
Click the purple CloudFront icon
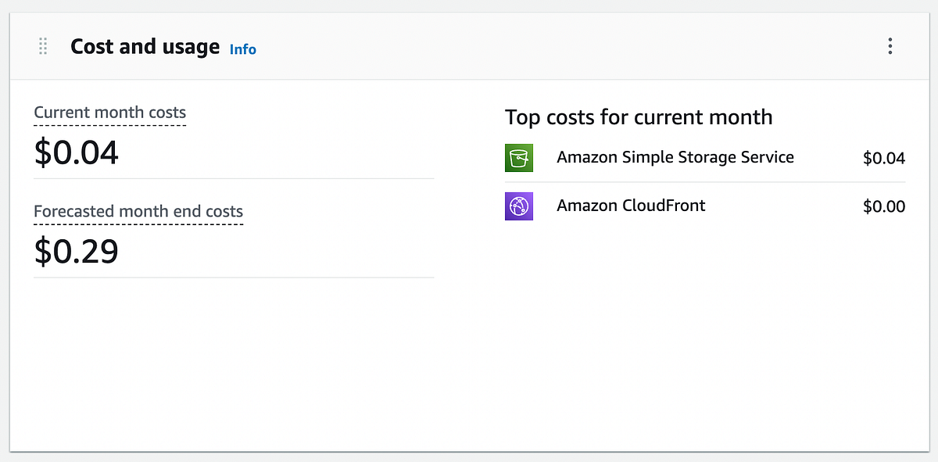(519, 206)
